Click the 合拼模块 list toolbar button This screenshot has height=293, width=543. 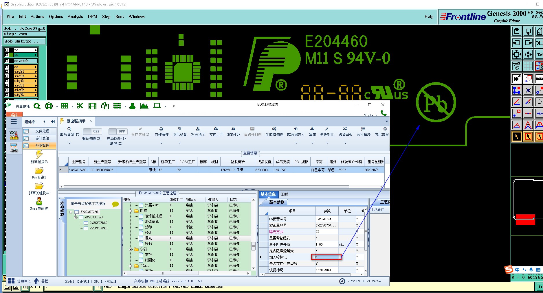[363, 132]
